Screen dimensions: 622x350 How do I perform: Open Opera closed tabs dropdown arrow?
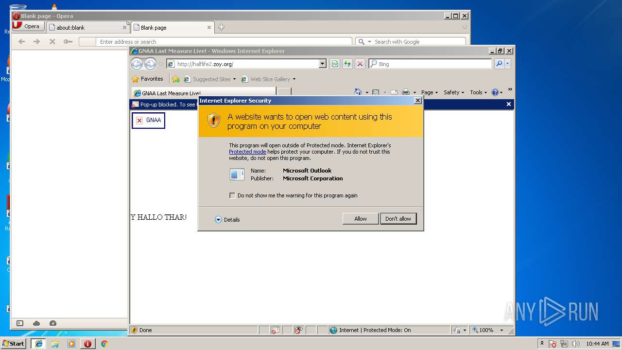tap(465, 27)
